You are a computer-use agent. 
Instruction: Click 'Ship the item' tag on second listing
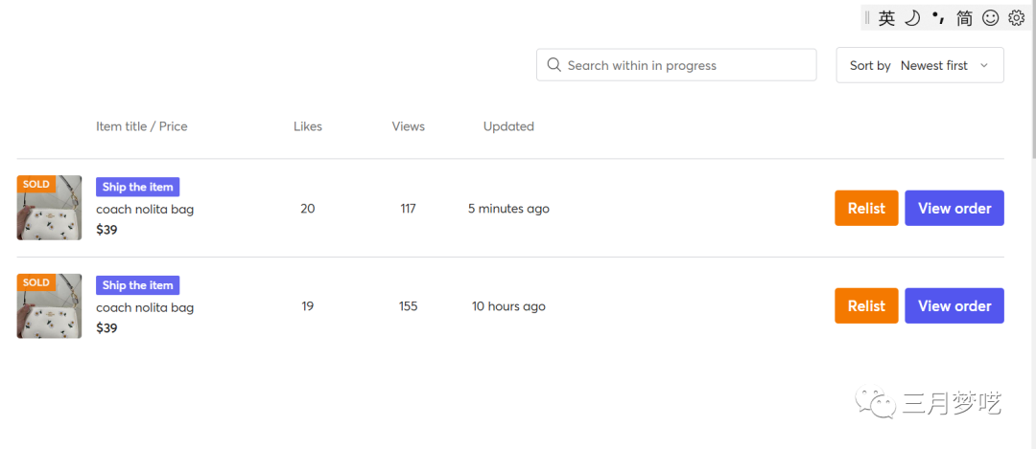[x=137, y=285]
